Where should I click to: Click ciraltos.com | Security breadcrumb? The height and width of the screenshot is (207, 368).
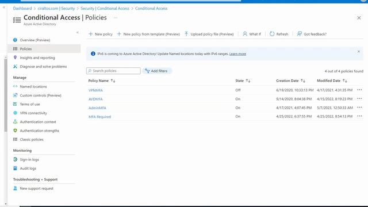pos(56,9)
